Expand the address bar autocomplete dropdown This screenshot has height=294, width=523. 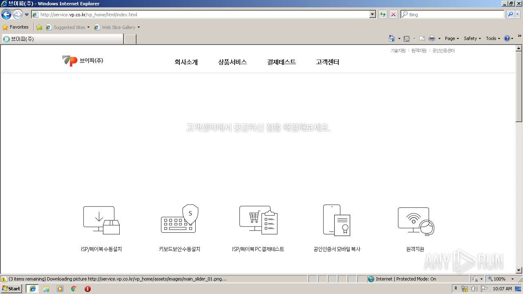point(372,15)
